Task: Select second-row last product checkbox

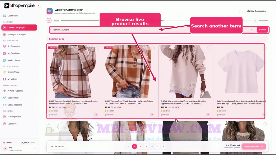Action: (x=265, y=124)
